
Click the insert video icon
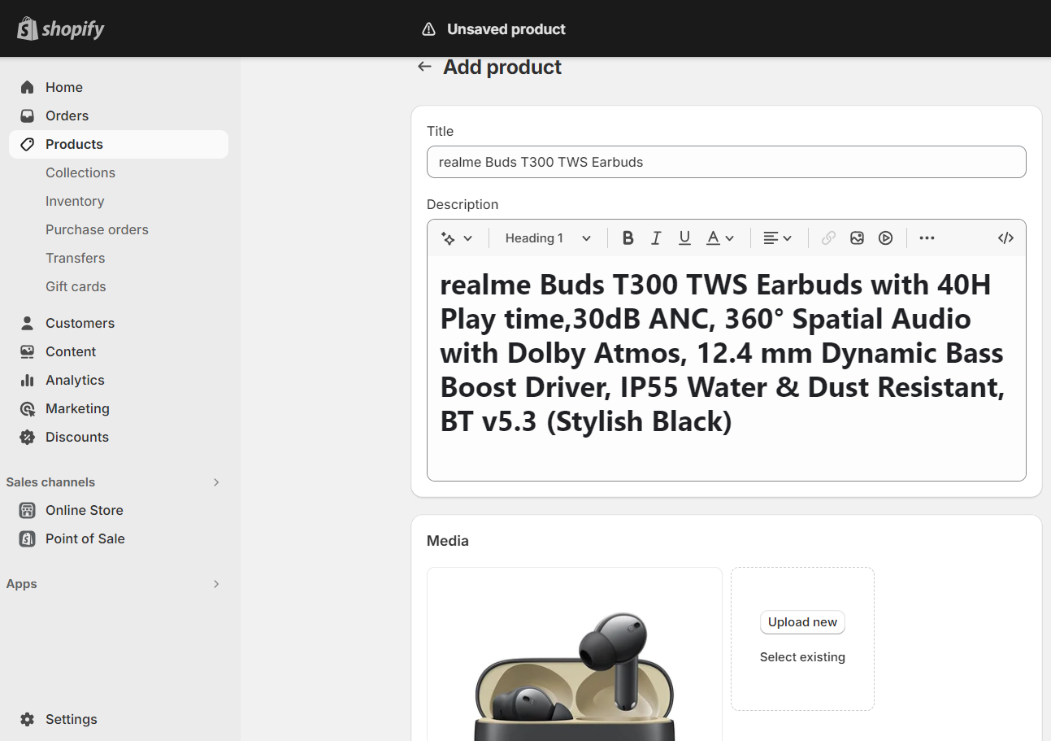point(886,238)
